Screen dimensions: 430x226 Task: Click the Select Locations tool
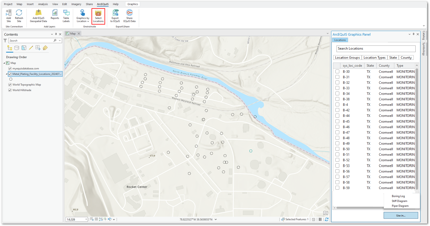(98, 16)
